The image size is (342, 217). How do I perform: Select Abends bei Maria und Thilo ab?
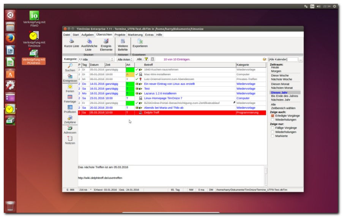click(x=172, y=108)
